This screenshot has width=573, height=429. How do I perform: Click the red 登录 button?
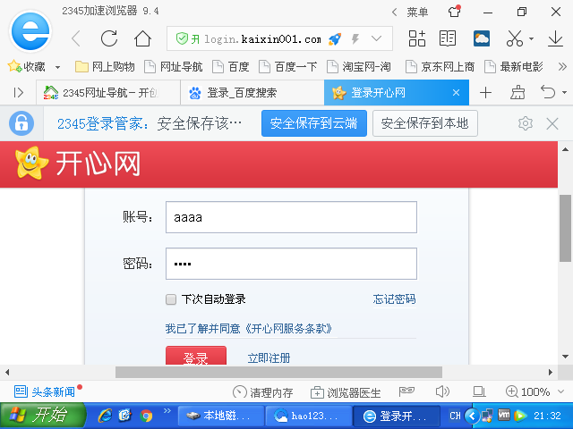[196, 356]
